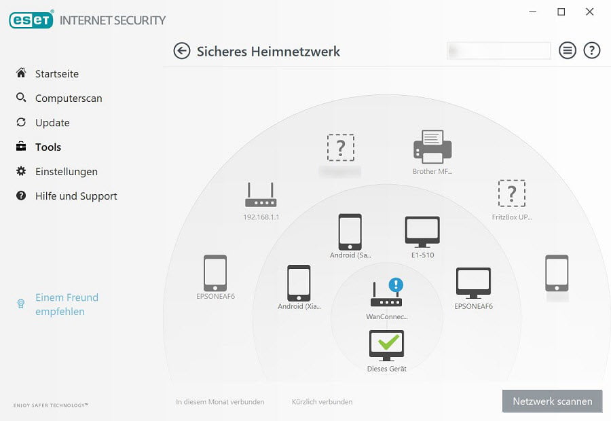Click the ESET logo

tap(31, 20)
